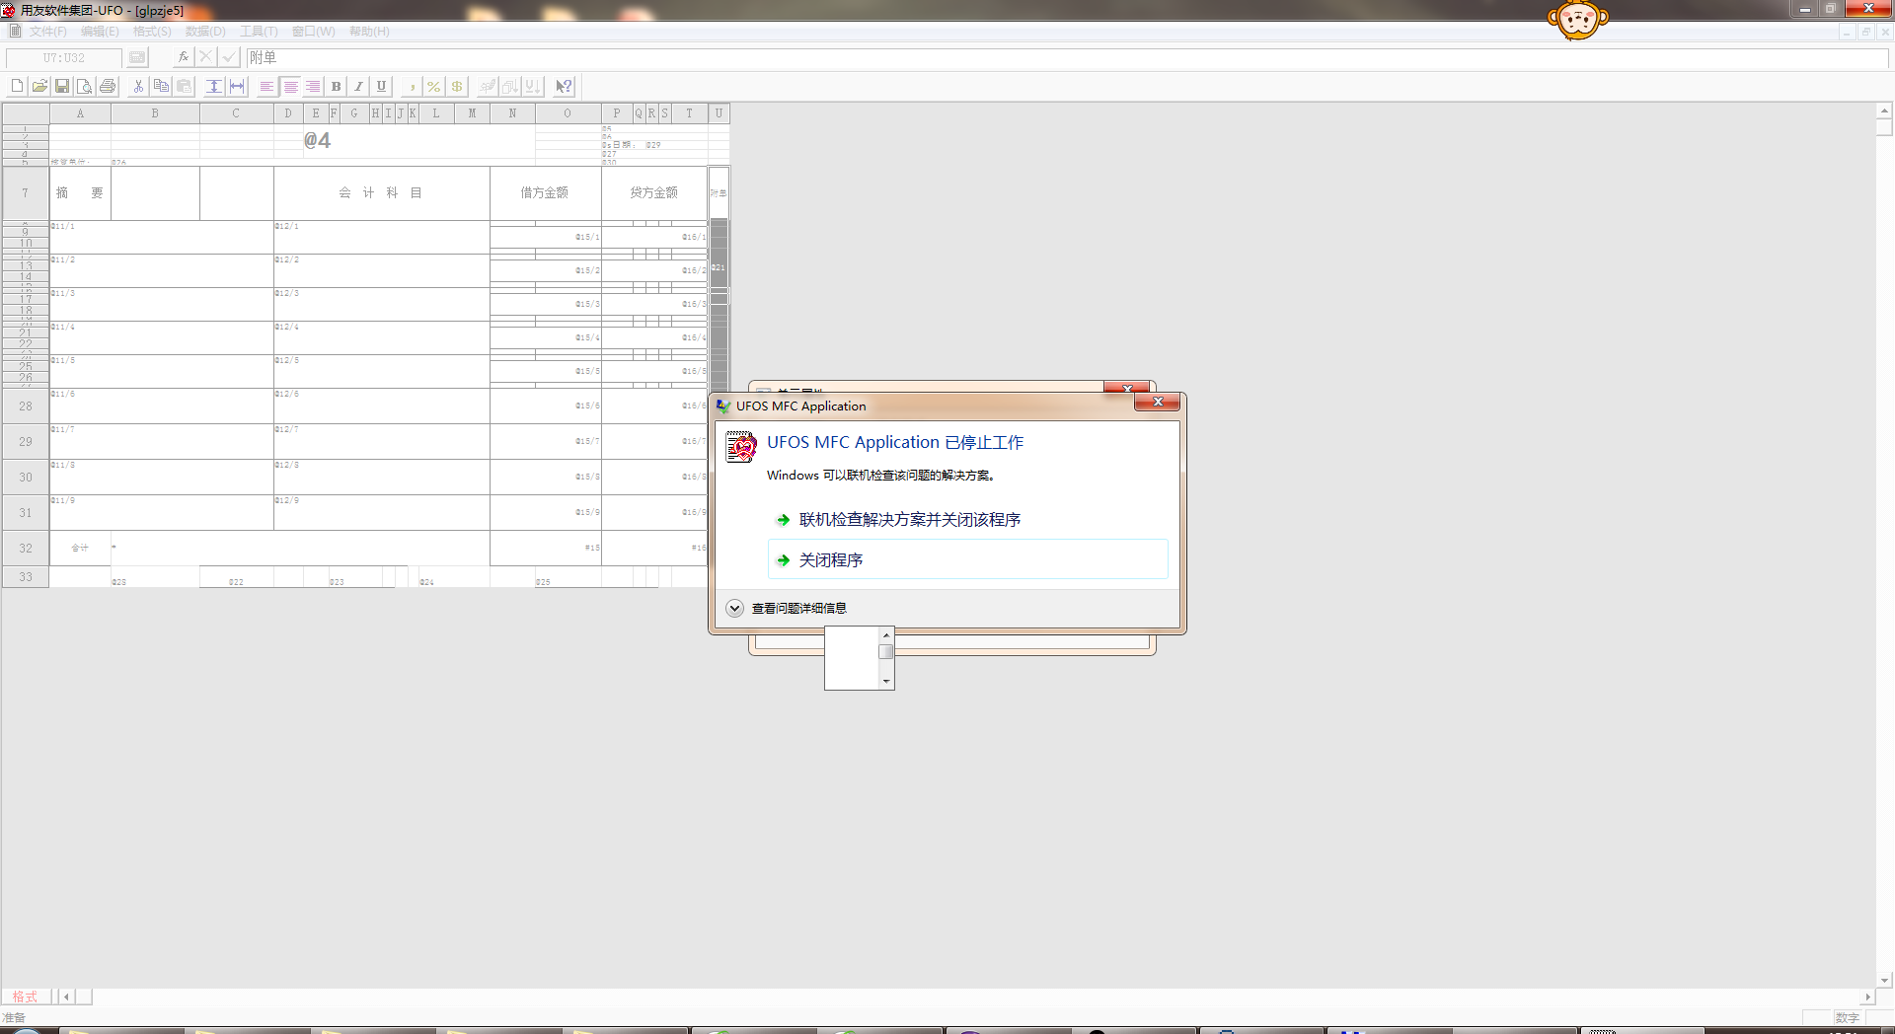Click the 借方金额 header cell
1895x1034 pixels.
(x=545, y=192)
